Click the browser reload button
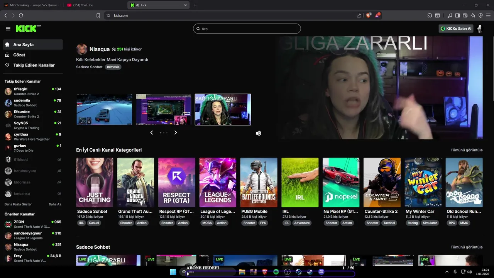Viewport: 494px width, 278px height. [x=21, y=15]
